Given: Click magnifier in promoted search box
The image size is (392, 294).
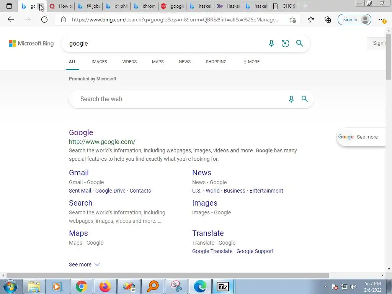Looking at the screenshot, I should point(304,99).
